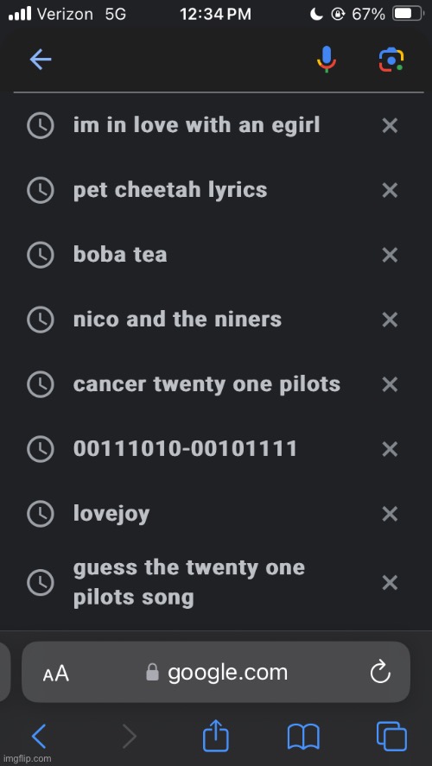Screen dimensions: 432x766
Task: Select 'nico and the niners' recent search
Action: (177, 320)
